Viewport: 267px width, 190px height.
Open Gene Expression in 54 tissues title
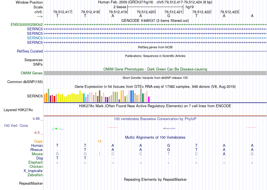coord(155,86)
